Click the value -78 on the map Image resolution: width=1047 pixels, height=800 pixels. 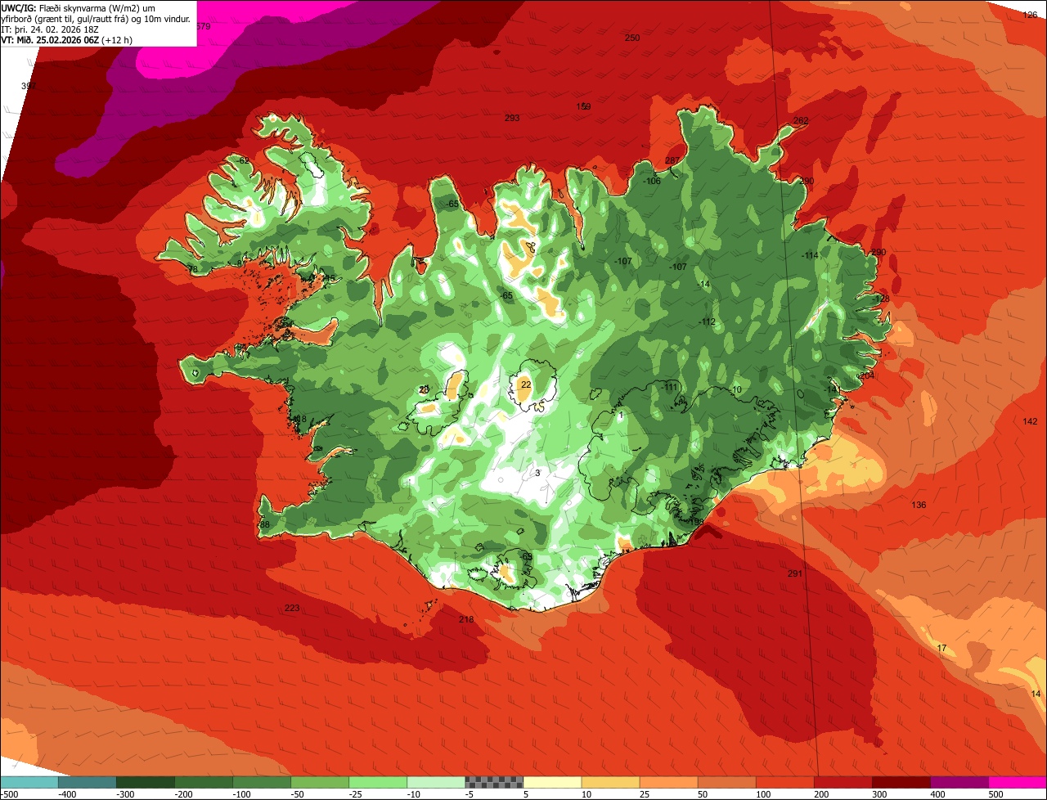click(x=191, y=269)
